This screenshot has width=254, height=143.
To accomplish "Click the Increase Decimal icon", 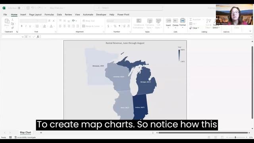I will click(x=124, y=26).
